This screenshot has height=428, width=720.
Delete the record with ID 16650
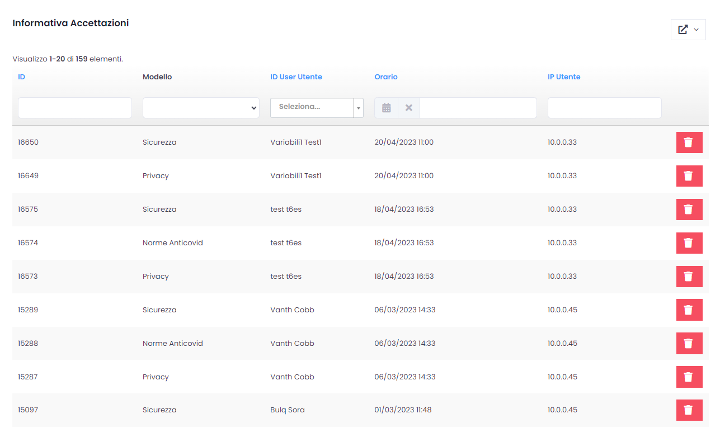click(x=689, y=142)
